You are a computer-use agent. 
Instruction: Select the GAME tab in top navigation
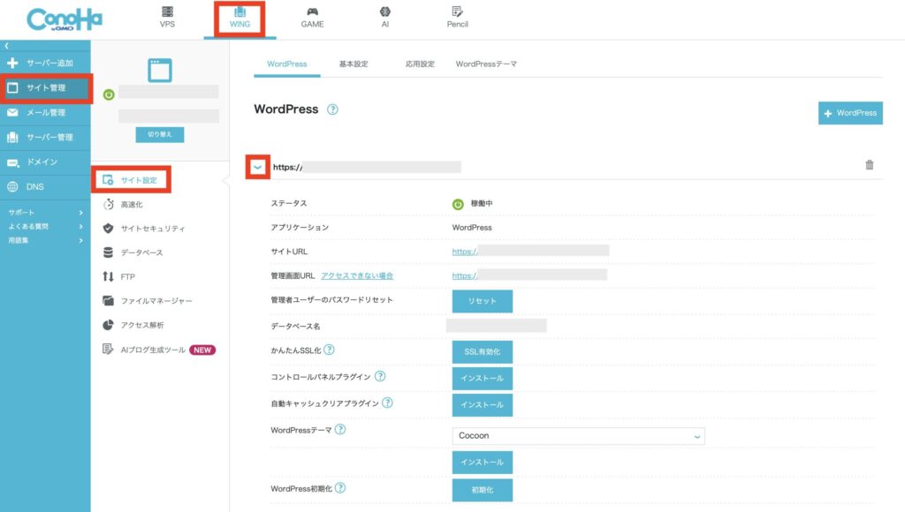[312, 18]
